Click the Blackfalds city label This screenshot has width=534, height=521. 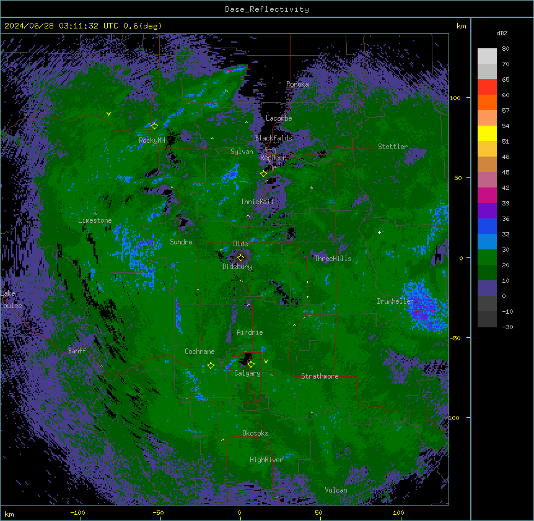[273, 138]
